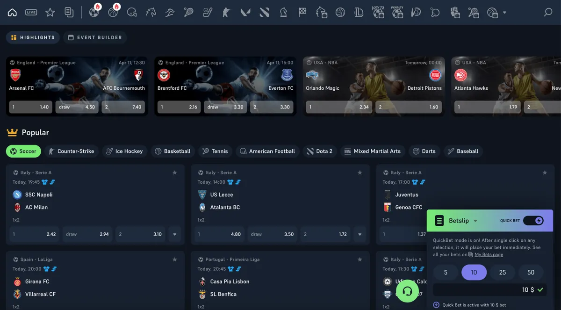Select the Ice Hockey popular tab
Image resolution: width=561 pixels, height=310 pixels.
pyautogui.click(x=124, y=151)
